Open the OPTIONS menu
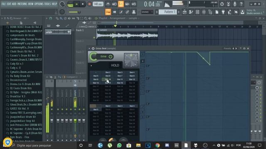The height and width of the screenshot is (149, 266). pyautogui.click(x=39, y=4)
